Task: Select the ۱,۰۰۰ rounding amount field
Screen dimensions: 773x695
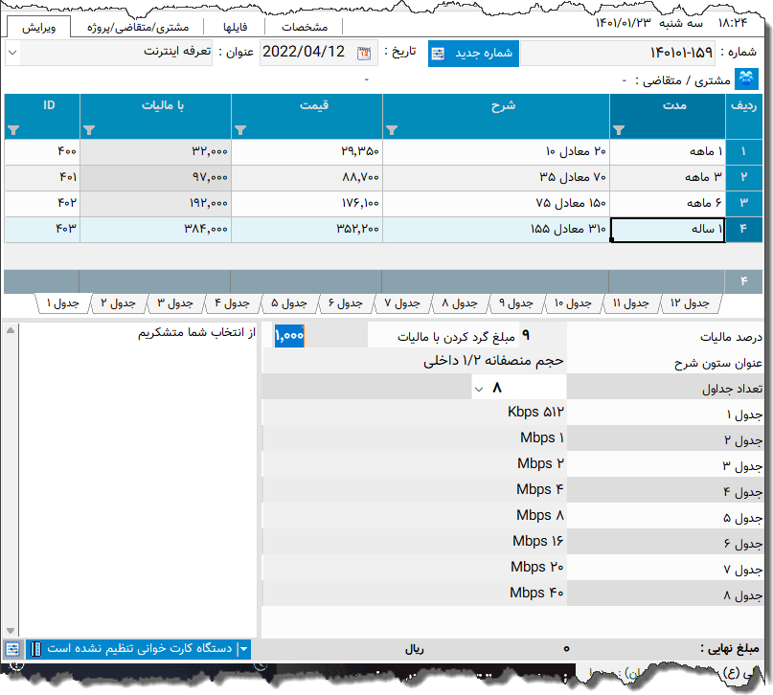Action: 288,337
